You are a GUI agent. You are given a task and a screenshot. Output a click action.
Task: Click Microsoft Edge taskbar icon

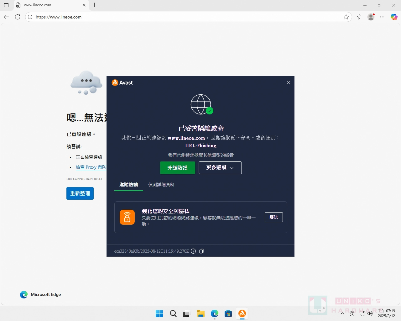pos(214,313)
